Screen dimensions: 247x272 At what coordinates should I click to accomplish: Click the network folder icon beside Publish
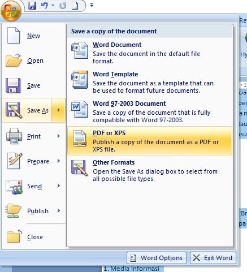point(13,211)
